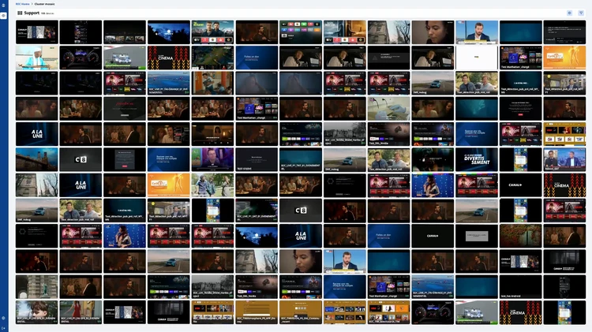Screen dimensions: 592x332
Task: Open the TV debate panel thumbnail
Action: [564, 159]
